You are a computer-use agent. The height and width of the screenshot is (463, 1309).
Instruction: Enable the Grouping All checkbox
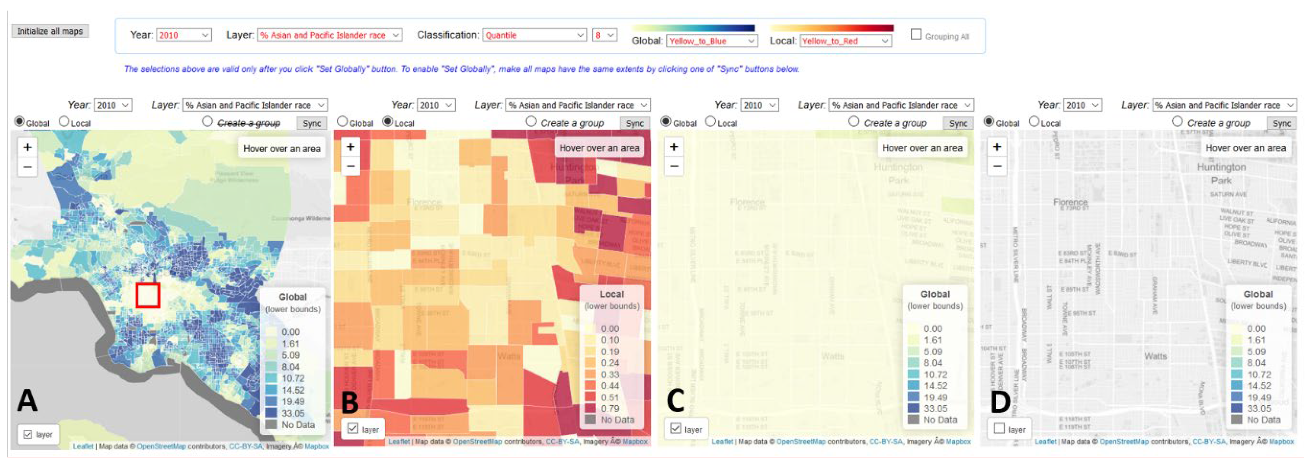click(916, 35)
